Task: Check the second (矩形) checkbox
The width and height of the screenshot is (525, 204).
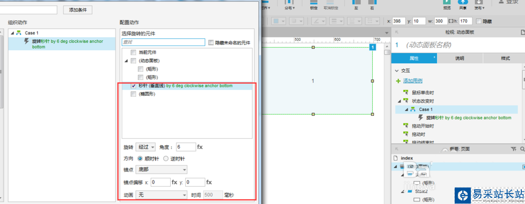Action: (x=141, y=77)
